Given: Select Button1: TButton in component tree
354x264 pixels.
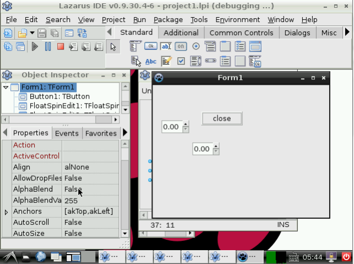Looking at the screenshot, I should pyautogui.click(x=59, y=96).
